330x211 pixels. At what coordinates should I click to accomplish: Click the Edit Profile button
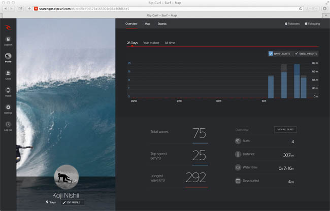73,202
